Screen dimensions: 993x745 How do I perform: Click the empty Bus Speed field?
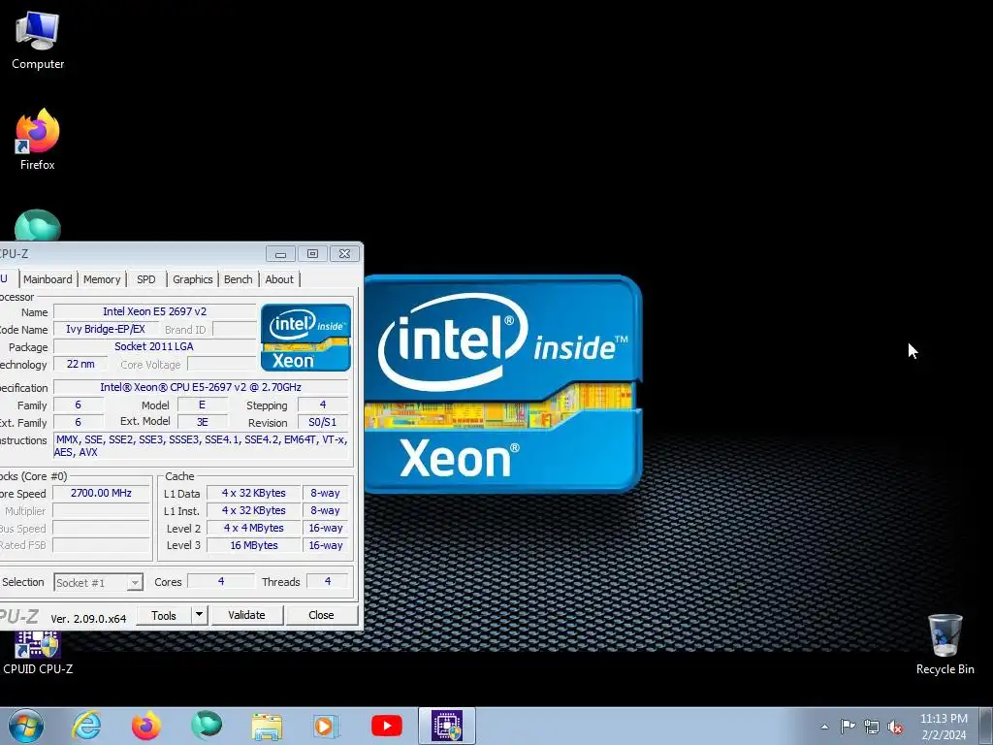(101, 528)
